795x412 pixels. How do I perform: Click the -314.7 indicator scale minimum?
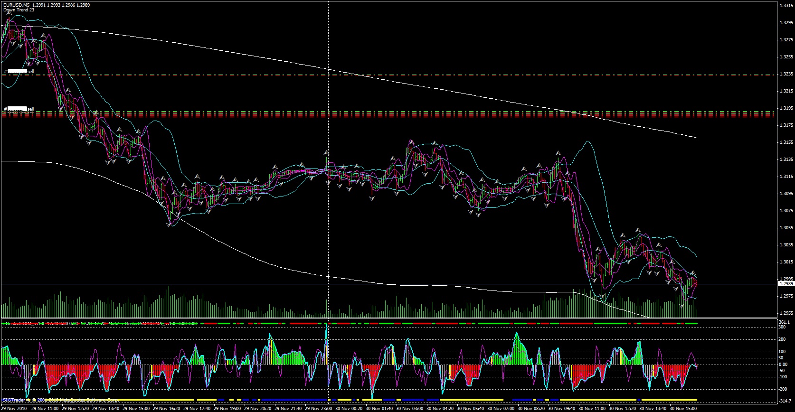(786, 401)
